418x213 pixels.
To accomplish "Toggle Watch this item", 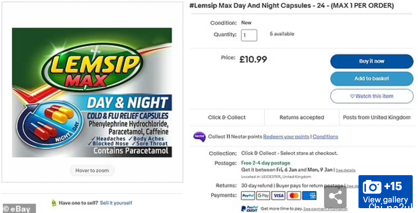I will coord(372,96).
